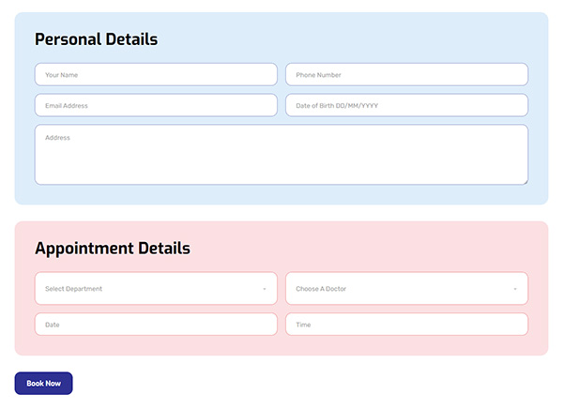
Task: Expand the Choose A Doctor dropdown
Action: point(406,289)
